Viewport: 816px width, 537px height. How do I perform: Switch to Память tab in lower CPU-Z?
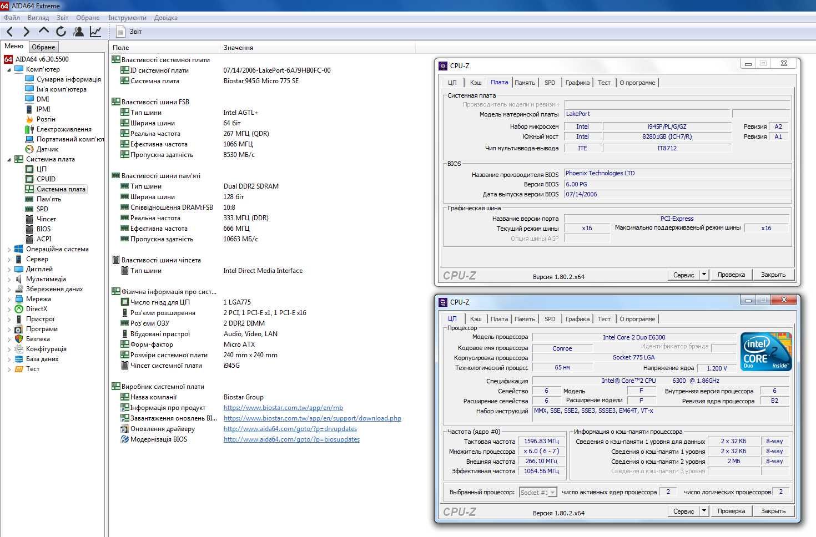point(525,319)
